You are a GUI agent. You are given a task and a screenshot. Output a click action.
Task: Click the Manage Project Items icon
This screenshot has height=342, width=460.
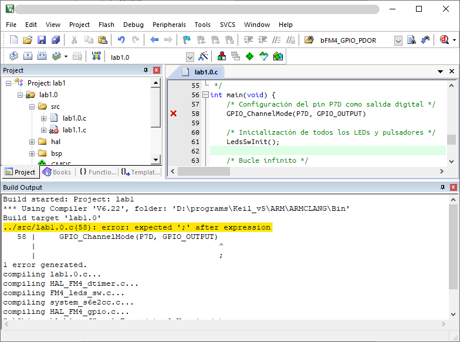coord(222,56)
